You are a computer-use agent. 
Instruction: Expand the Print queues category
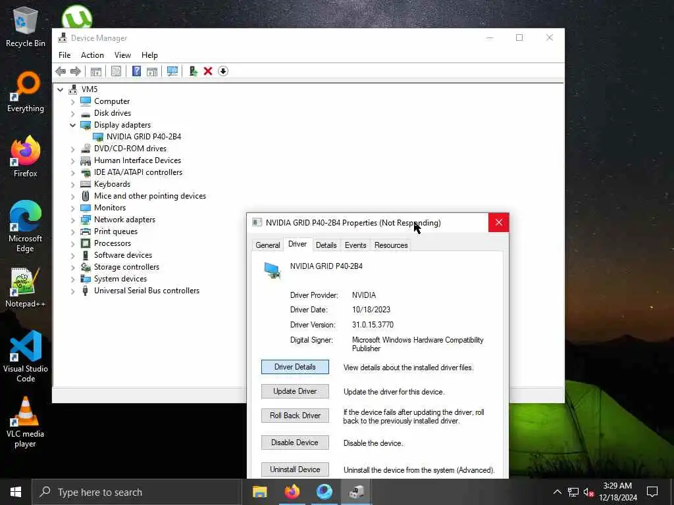[x=72, y=232]
